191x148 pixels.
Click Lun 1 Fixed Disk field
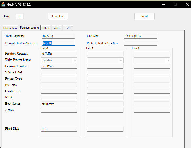[105, 129]
